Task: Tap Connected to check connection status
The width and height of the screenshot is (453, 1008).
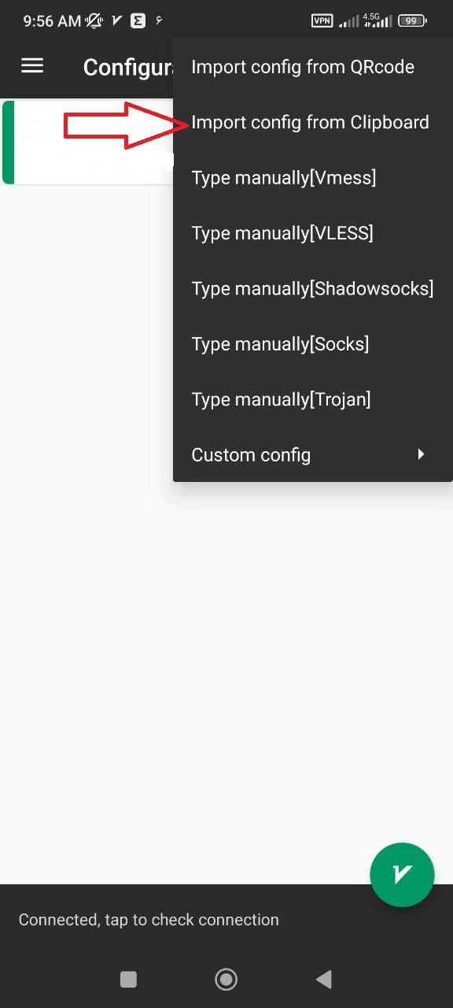Action: coord(148,919)
